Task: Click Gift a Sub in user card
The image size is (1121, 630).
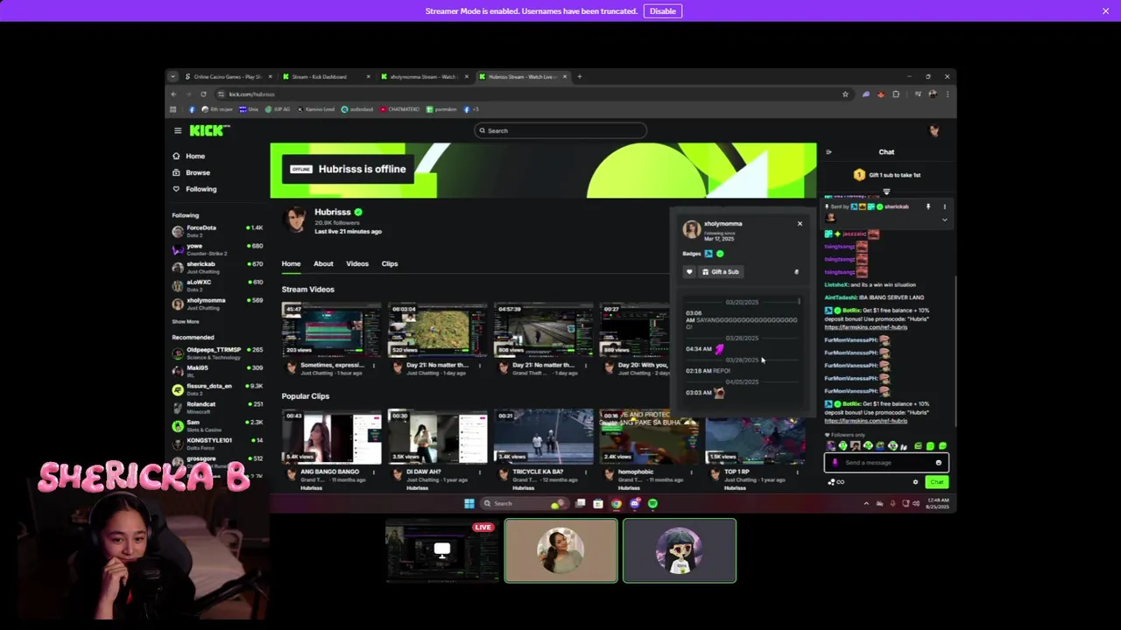Action: pyautogui.click(x=721, y=272)
